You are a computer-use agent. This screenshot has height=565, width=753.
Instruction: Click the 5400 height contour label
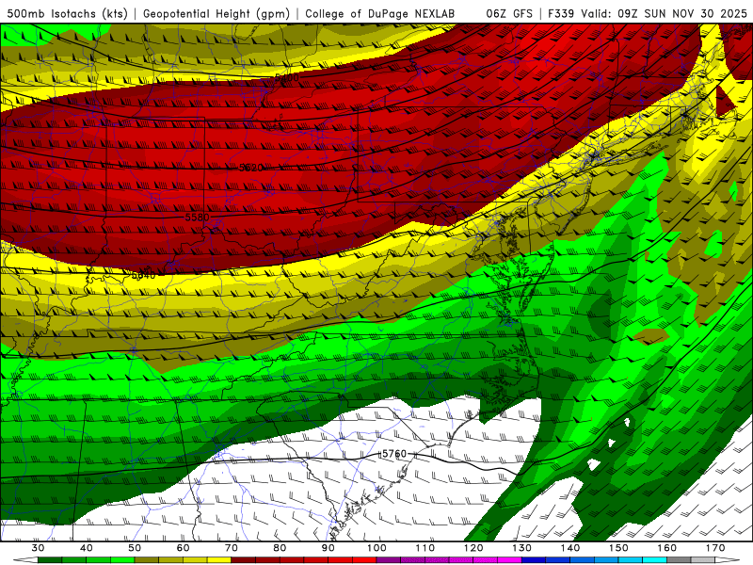(x=287, y=77)
